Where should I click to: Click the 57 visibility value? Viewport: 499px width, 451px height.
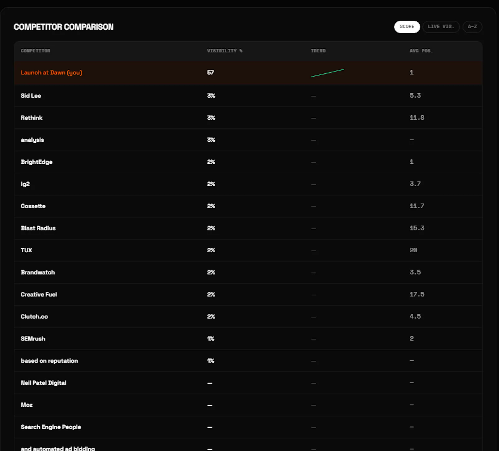[211, 72]
